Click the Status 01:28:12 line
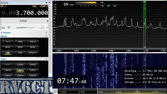The image size is (167, 94). 139,75
